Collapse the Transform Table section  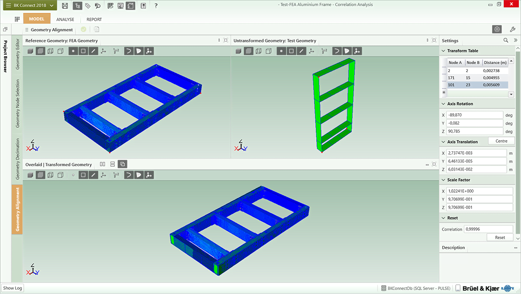click(x=443, y=51)
